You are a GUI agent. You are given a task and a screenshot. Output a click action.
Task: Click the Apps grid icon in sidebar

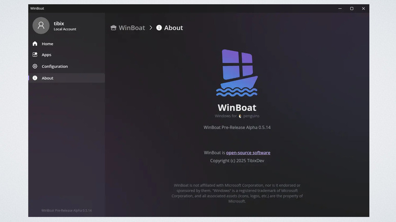click(35, 55)
